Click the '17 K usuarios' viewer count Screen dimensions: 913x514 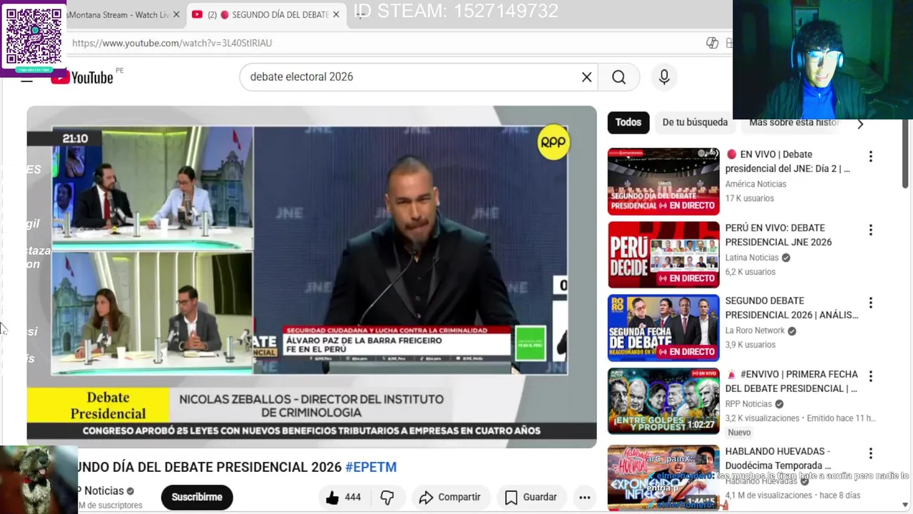click(750, 198)
